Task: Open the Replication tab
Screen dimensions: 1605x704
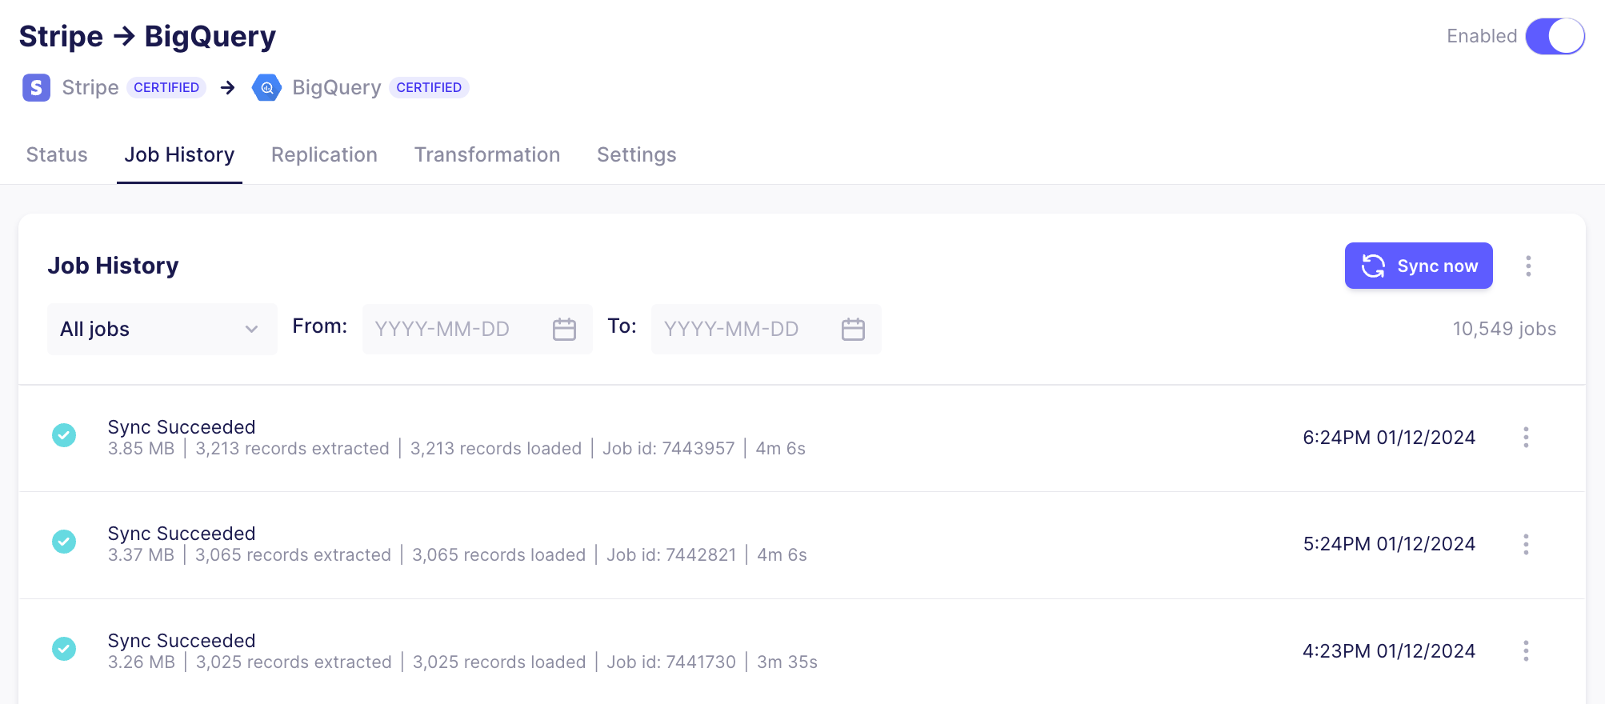Action: pos(324,154)
